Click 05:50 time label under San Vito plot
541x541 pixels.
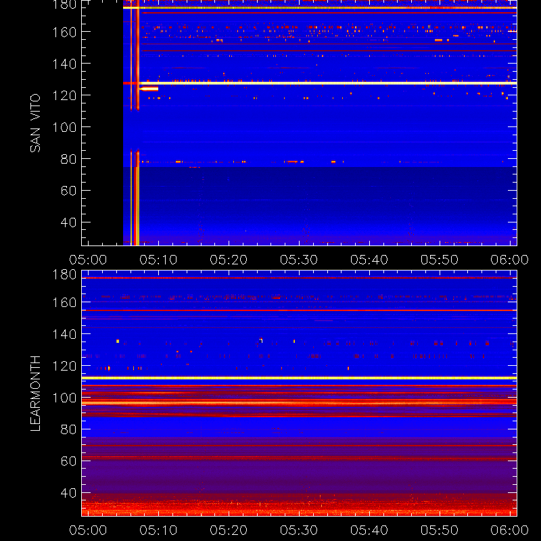click(440, 260)
